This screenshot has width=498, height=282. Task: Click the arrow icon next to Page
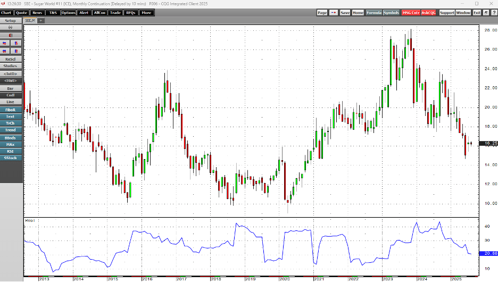click(x=333, y=12)
